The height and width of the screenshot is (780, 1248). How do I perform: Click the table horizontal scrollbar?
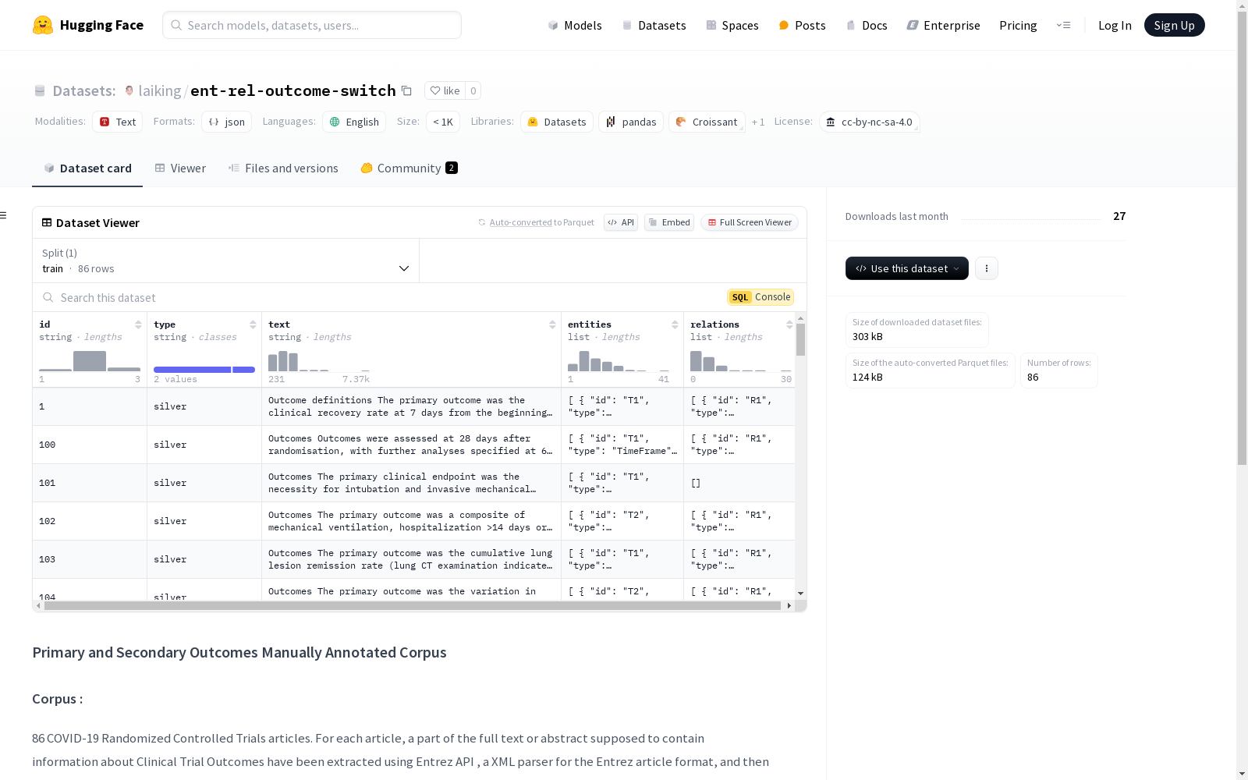pyautogui.click(x=412, y=605)
